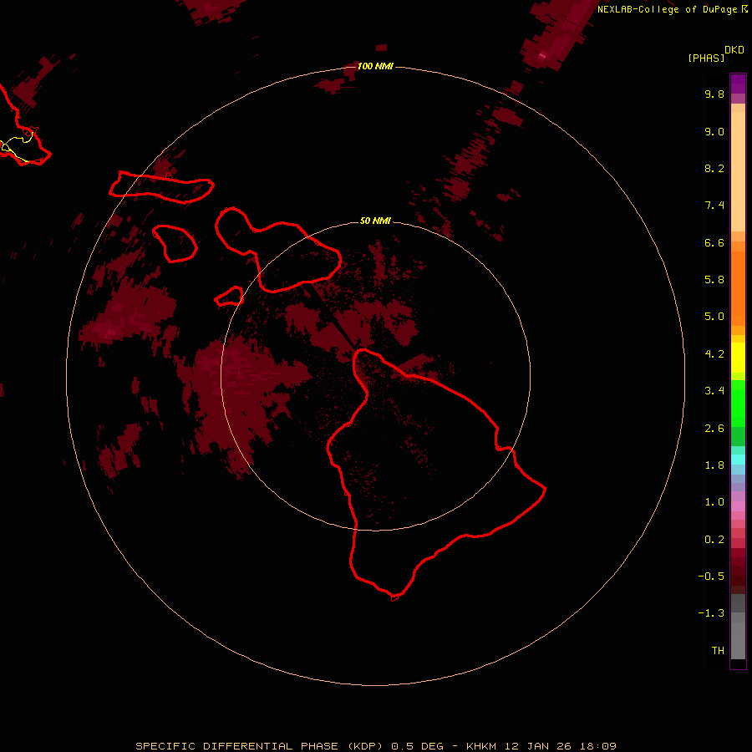Click the 1.0 scale value
The image size is (752, 752).
(714, 502)
